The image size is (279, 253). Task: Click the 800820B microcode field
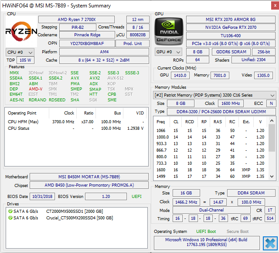(x=138, y=35)
